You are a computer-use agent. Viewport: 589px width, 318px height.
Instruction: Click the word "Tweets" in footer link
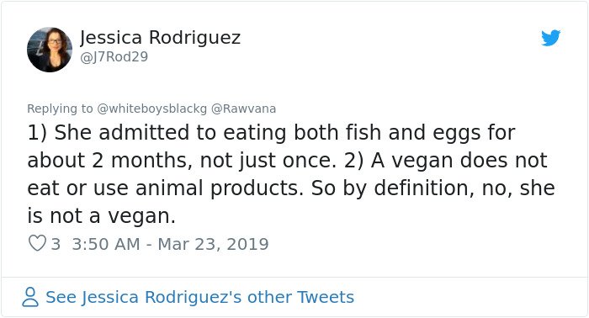[326, 297]
